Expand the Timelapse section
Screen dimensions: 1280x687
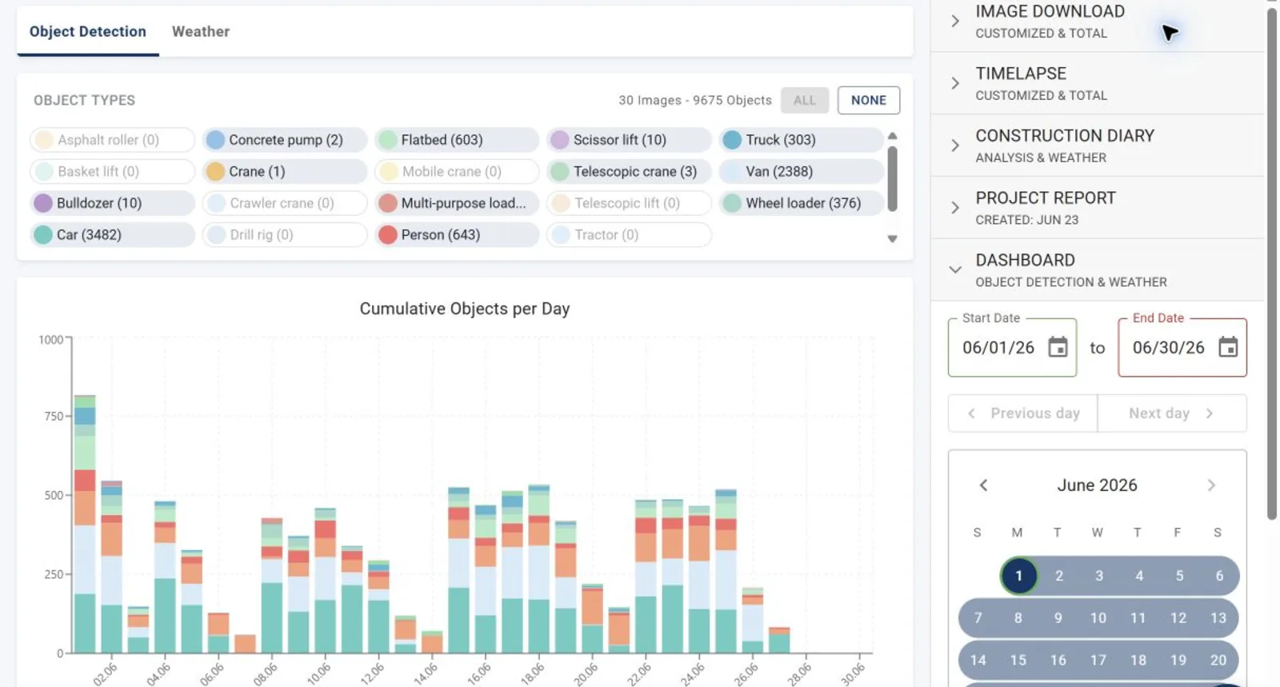coord(1098,83)
